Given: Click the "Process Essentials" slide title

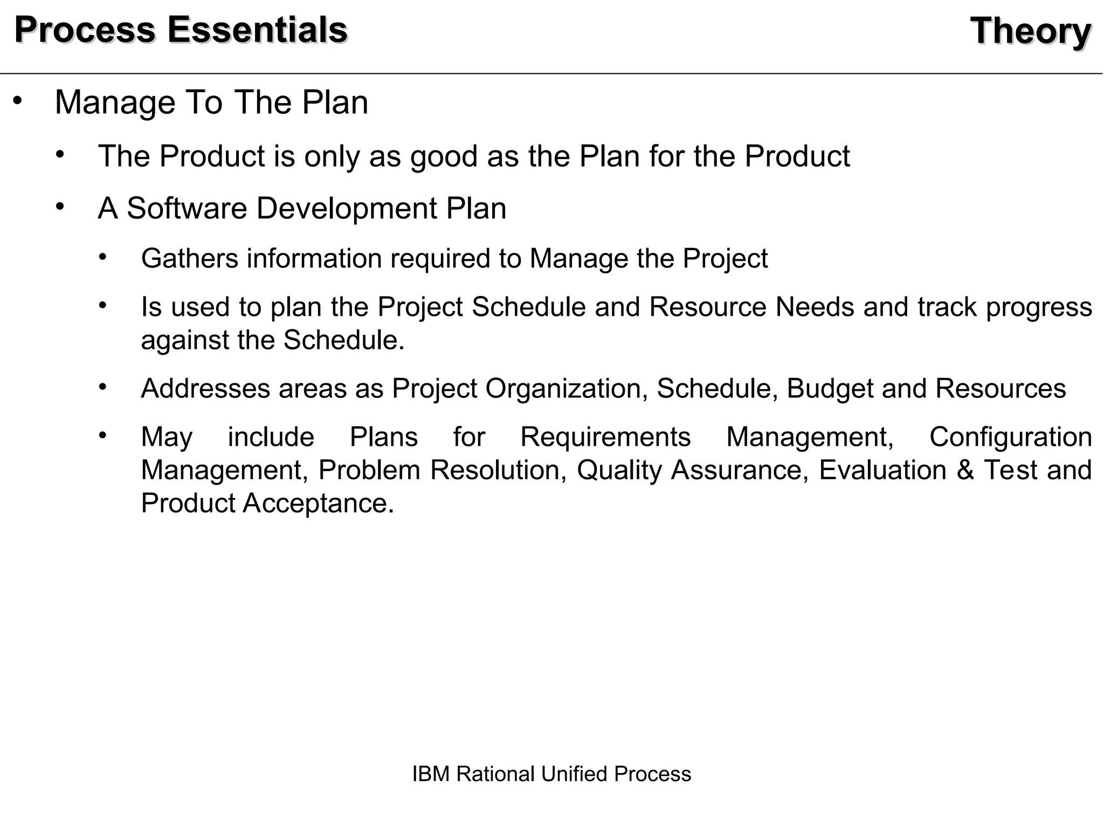Looking at the screenshot, I should coord(181,30).
